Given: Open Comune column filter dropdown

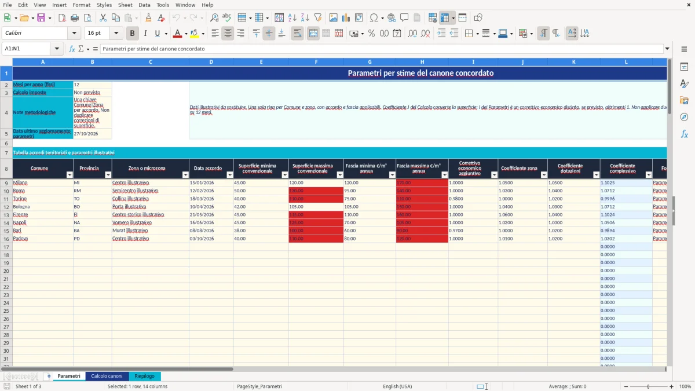Looking at the screenshot, I should tap(69, 174).
